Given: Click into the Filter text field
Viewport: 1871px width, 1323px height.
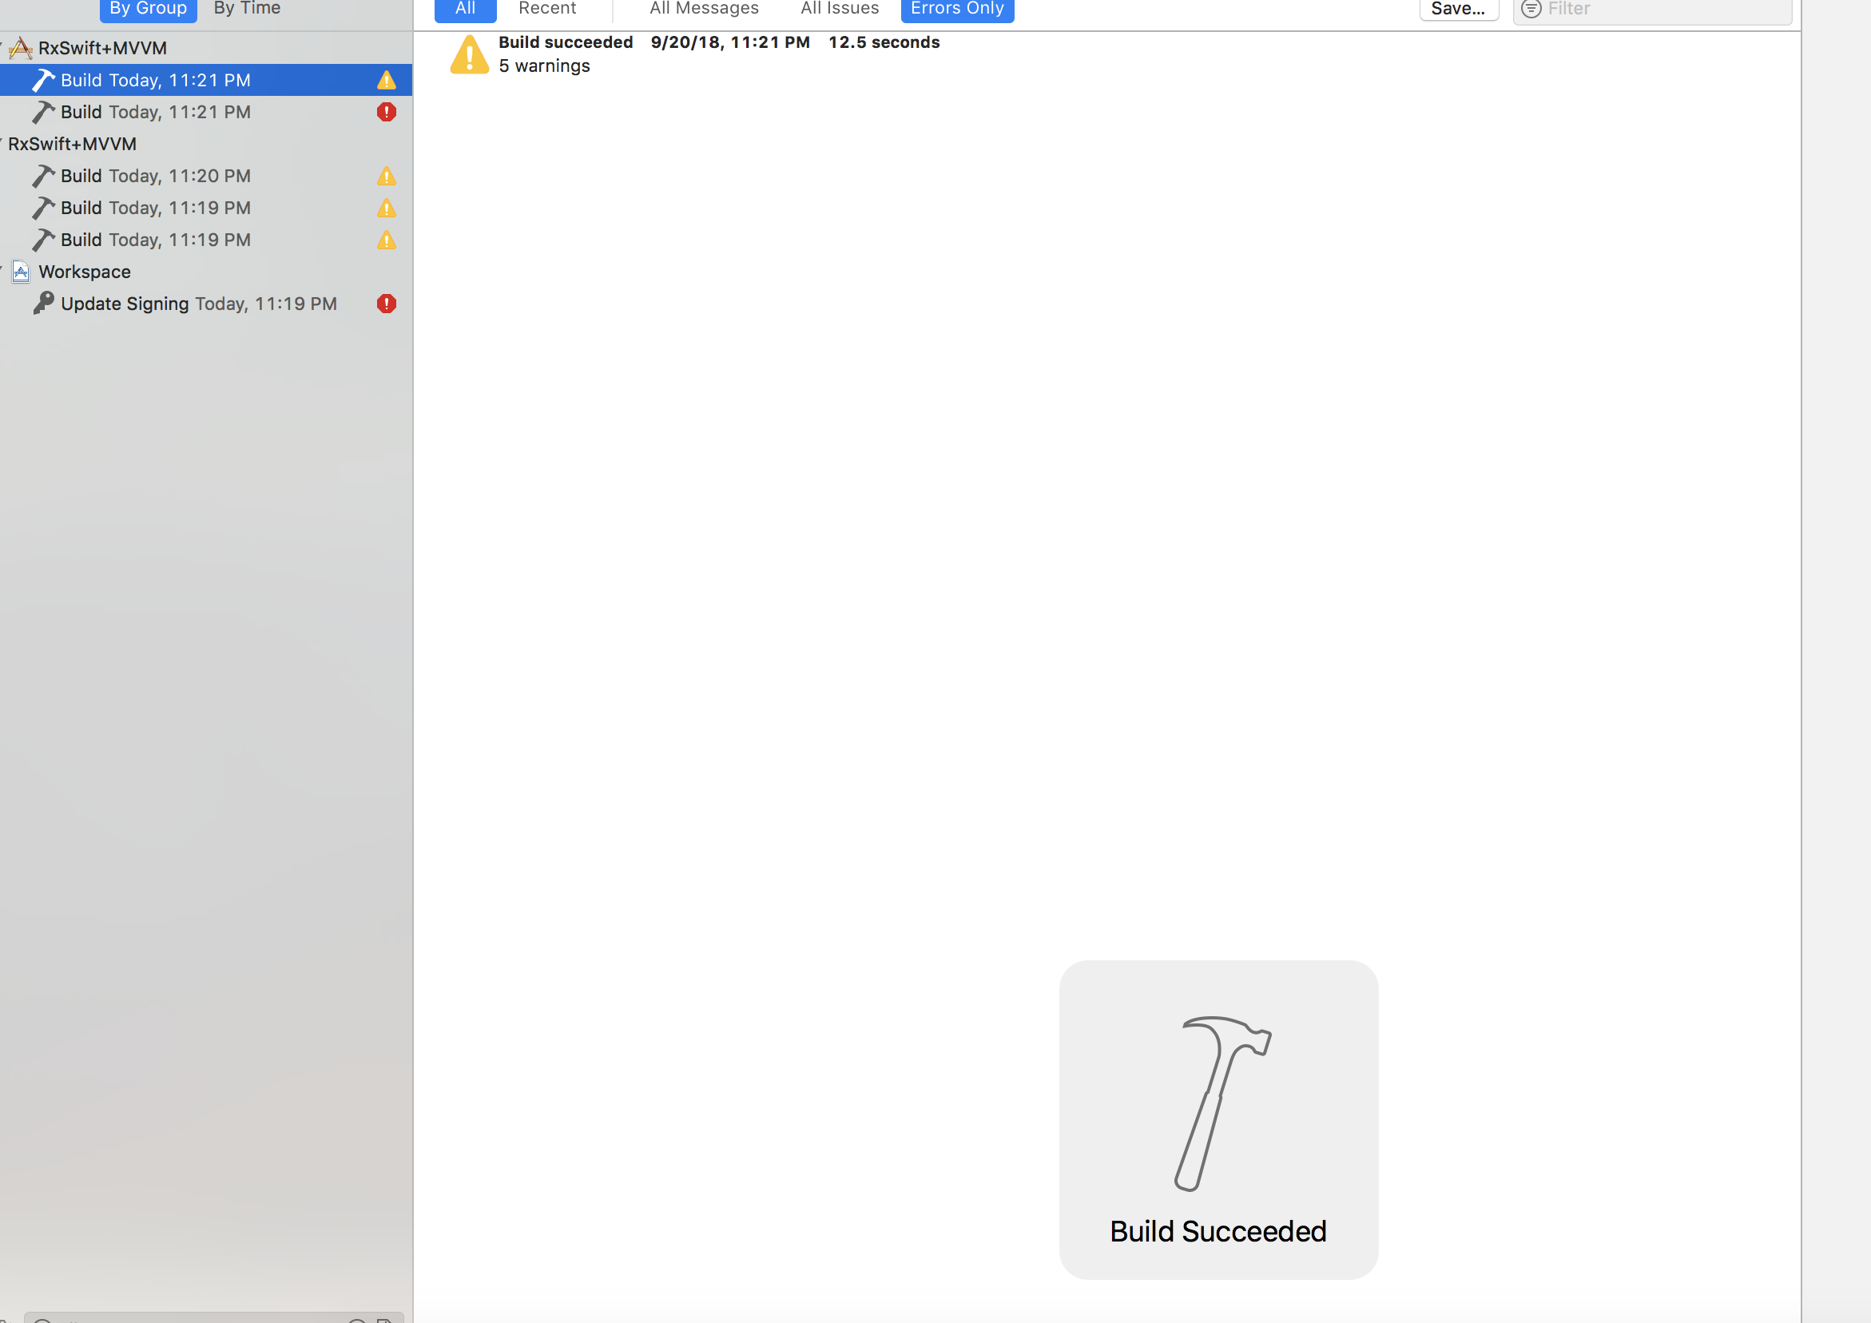Looking at the screenshot, I should point(1662,9).
